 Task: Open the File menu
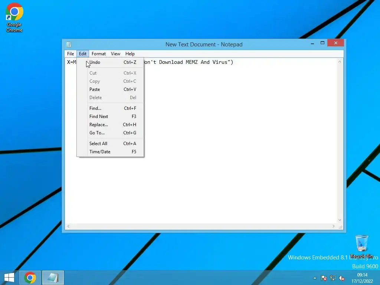coord(71,54)
